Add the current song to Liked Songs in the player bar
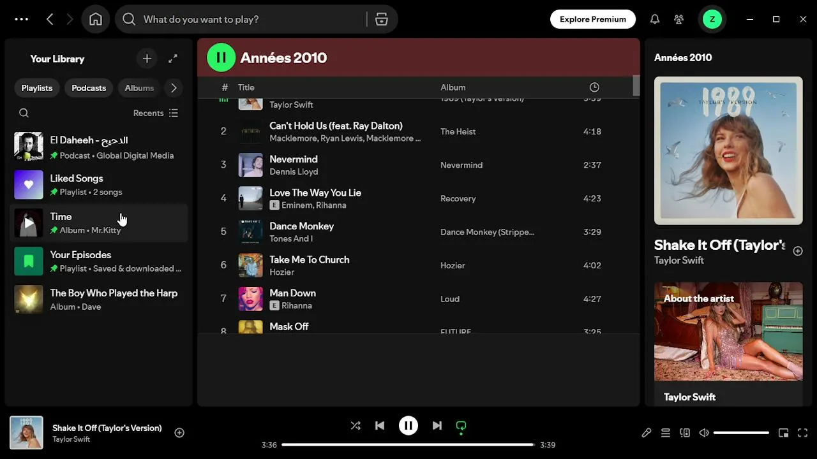Image resolution: width=817 pixels, height=459 pixels. 179,433
